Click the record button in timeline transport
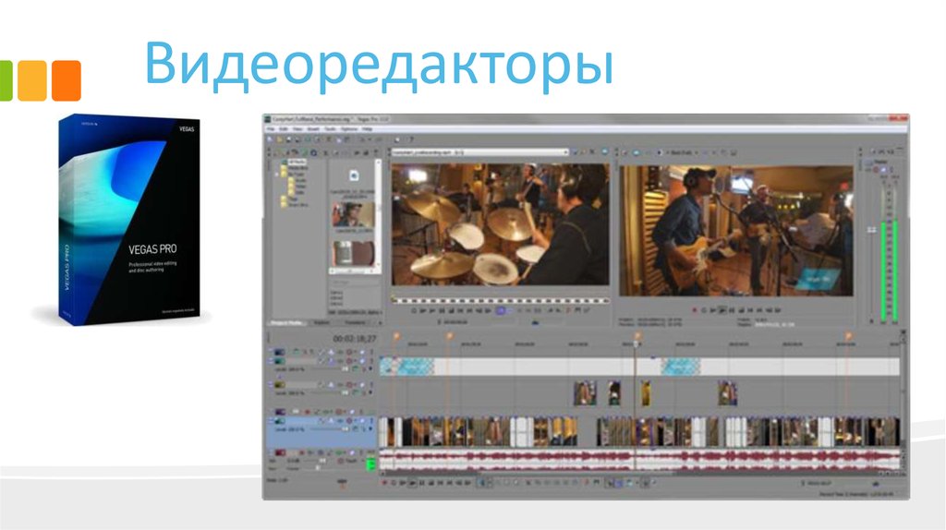This screenshot has height=530, width=946. click(x=382, y=482)
